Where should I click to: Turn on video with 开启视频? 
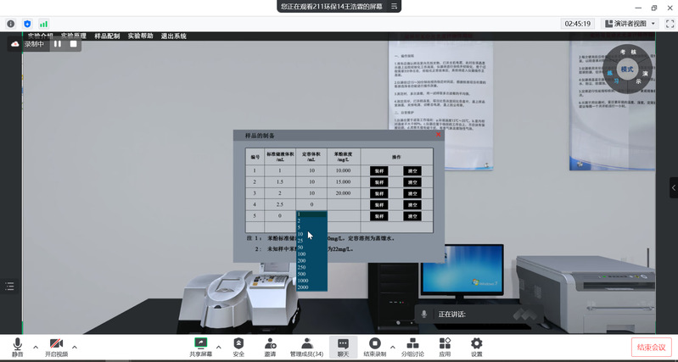57,346
